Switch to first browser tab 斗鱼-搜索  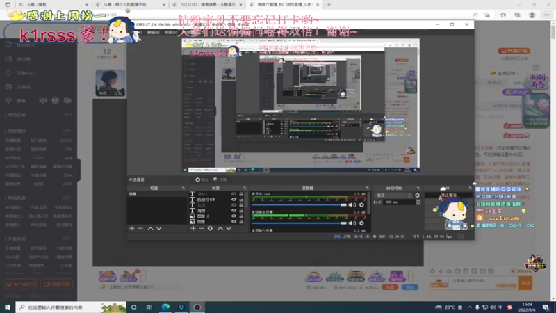(53, 5)
